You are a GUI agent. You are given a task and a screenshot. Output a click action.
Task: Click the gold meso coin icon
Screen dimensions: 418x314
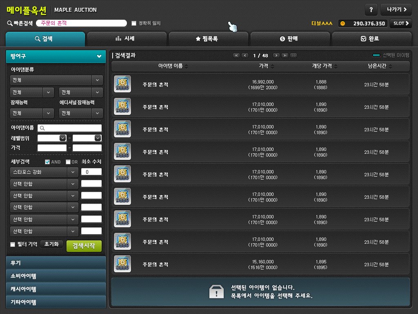[x=343, y=23]
